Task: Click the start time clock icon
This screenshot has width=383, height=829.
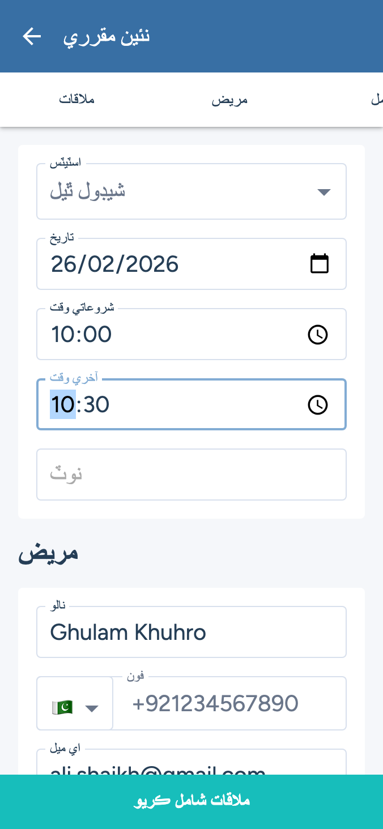Action: 318,335
